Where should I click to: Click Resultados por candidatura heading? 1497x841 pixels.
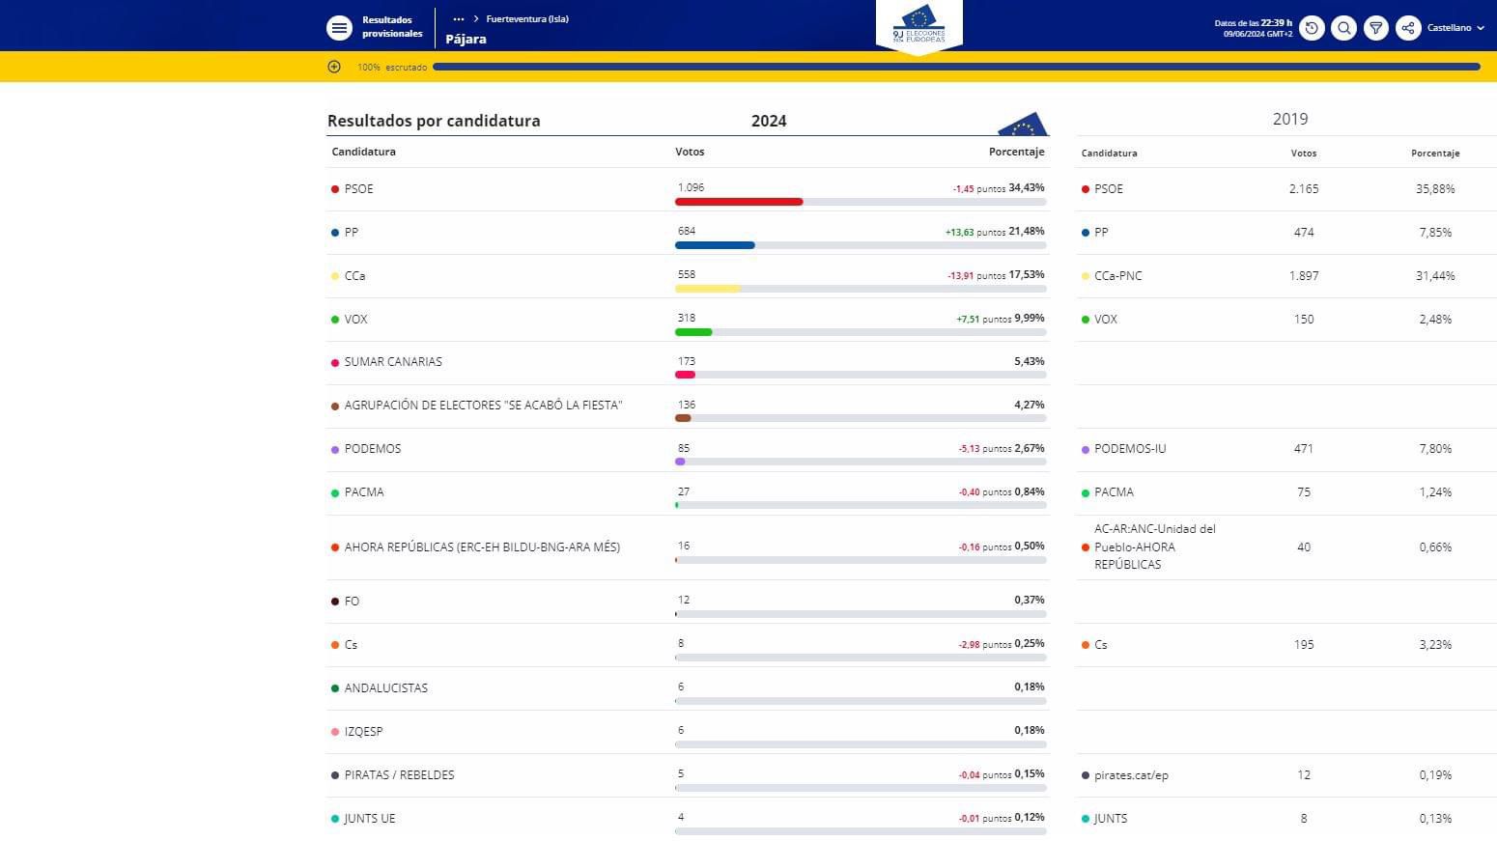(434, 121)
